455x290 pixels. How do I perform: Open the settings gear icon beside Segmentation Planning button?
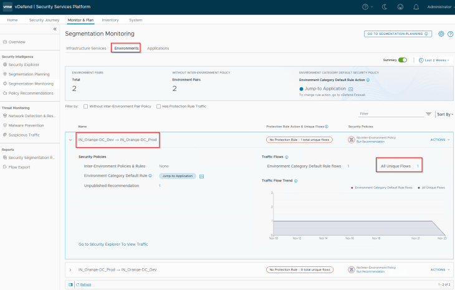[x=441, y=34]
